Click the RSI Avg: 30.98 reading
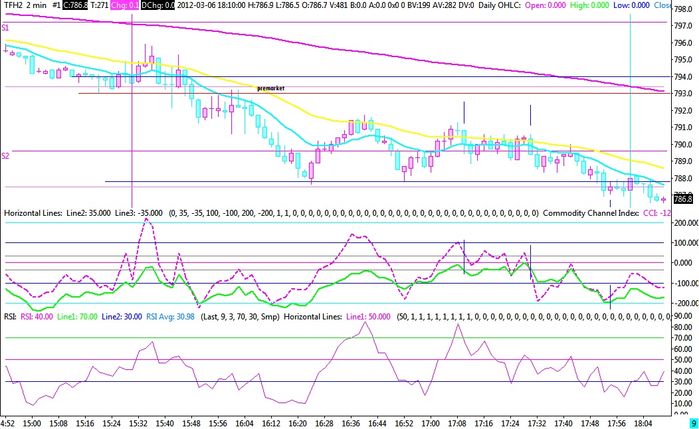 click(170, 317)
